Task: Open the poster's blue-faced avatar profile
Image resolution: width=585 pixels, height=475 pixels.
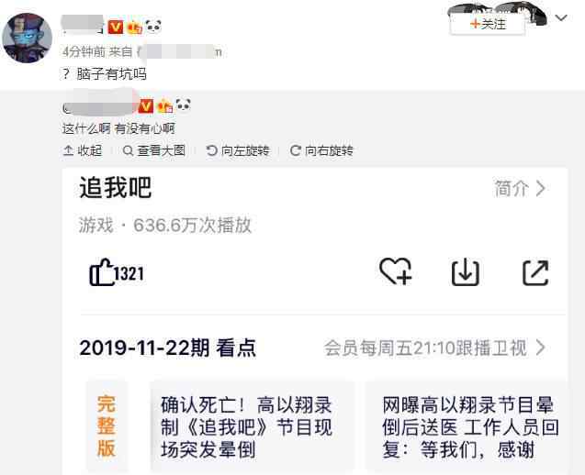Action: click(x=28, y=38)
